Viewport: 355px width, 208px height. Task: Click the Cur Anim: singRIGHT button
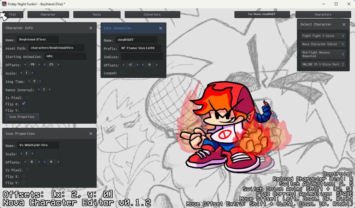point(262,14)
